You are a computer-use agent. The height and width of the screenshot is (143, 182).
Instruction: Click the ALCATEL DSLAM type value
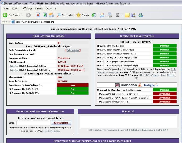point(62,81)
